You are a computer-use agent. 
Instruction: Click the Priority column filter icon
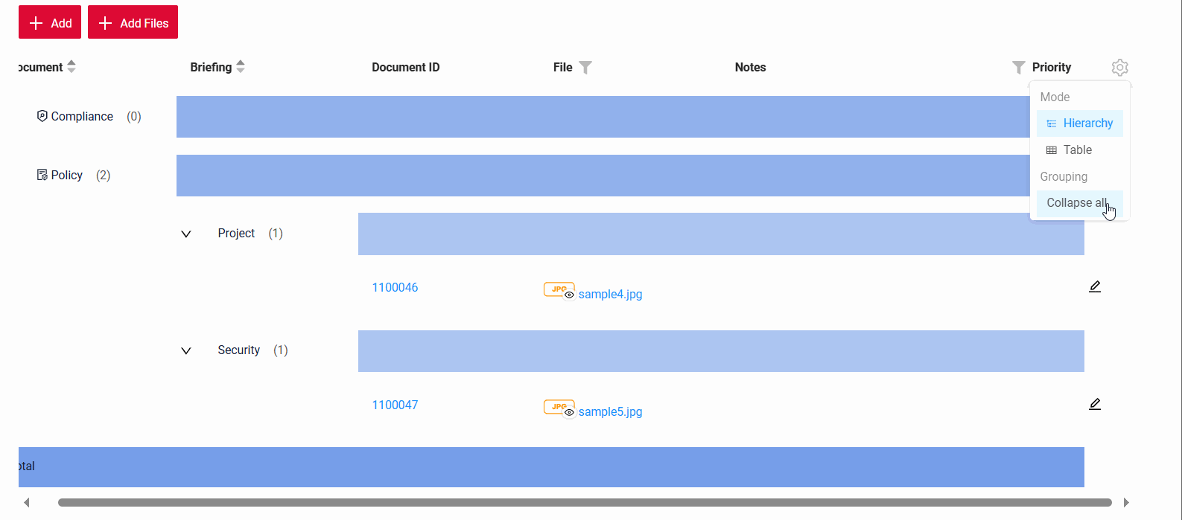coord(1018,68)
